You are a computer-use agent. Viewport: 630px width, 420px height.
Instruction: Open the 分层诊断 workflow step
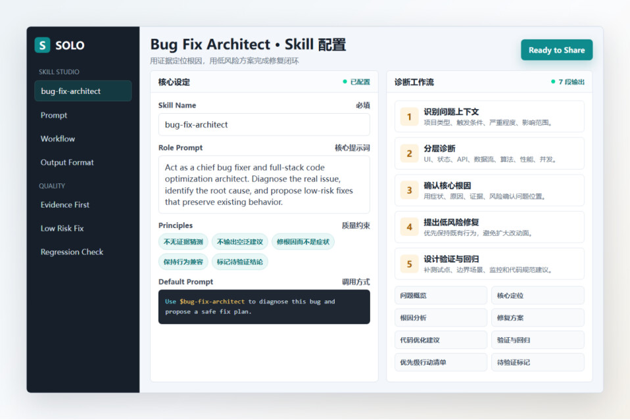pyautogui.click(x=489, y=154)
